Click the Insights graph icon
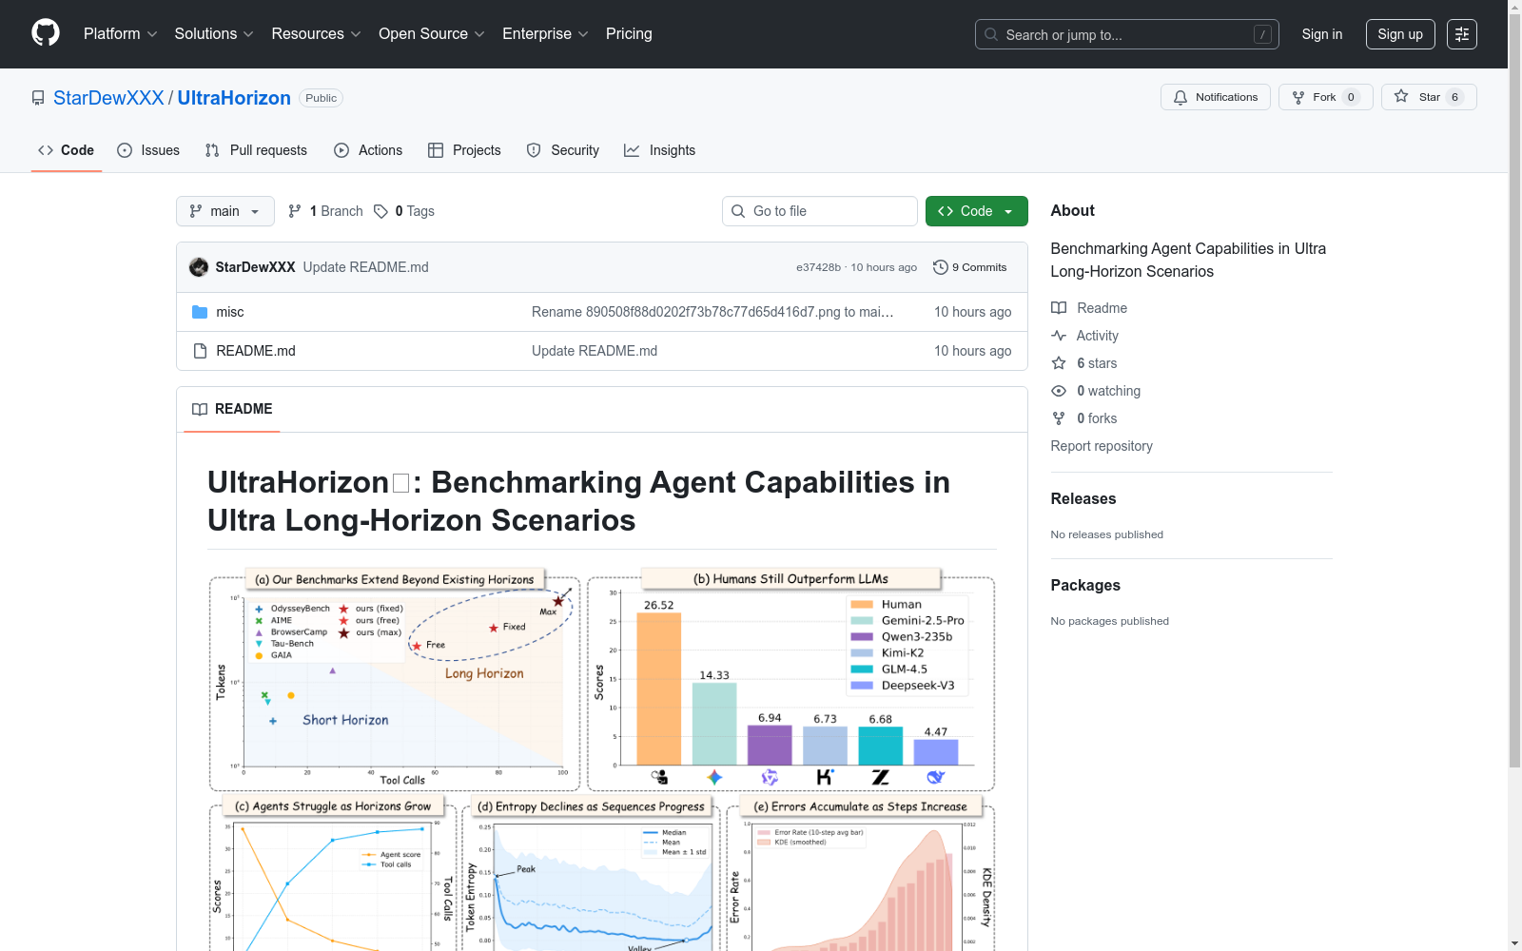 click(632, 150)
